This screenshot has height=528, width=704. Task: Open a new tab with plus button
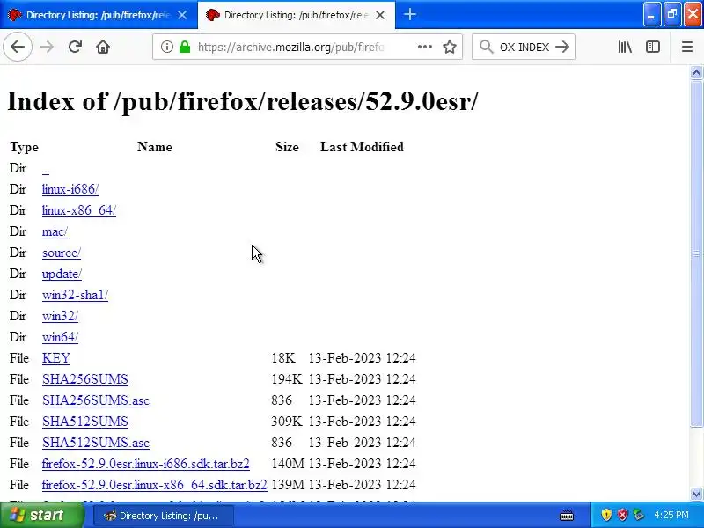coord(409,14)
